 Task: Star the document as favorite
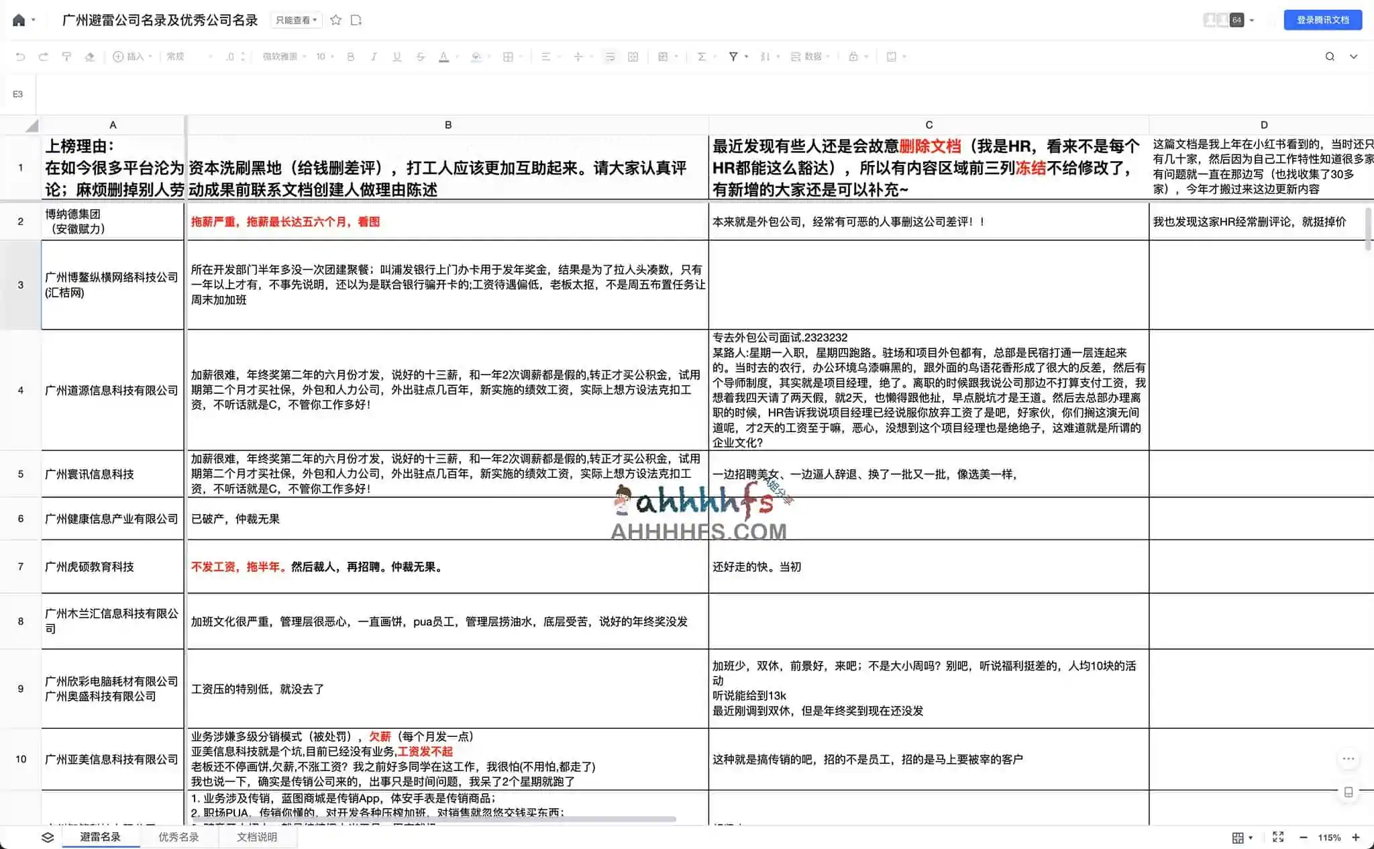coord(335,20)
